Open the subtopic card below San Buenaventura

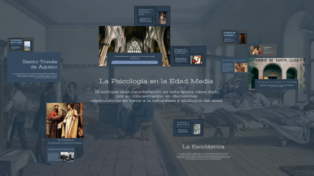(x=61, y=155)
